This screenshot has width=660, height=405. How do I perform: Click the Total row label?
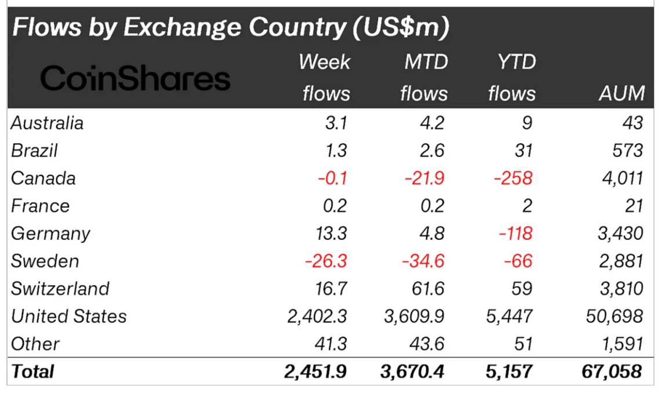33,371
